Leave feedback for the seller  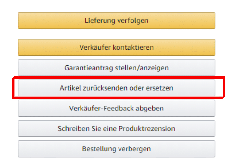pyautogui.click(x=116, y=108)
